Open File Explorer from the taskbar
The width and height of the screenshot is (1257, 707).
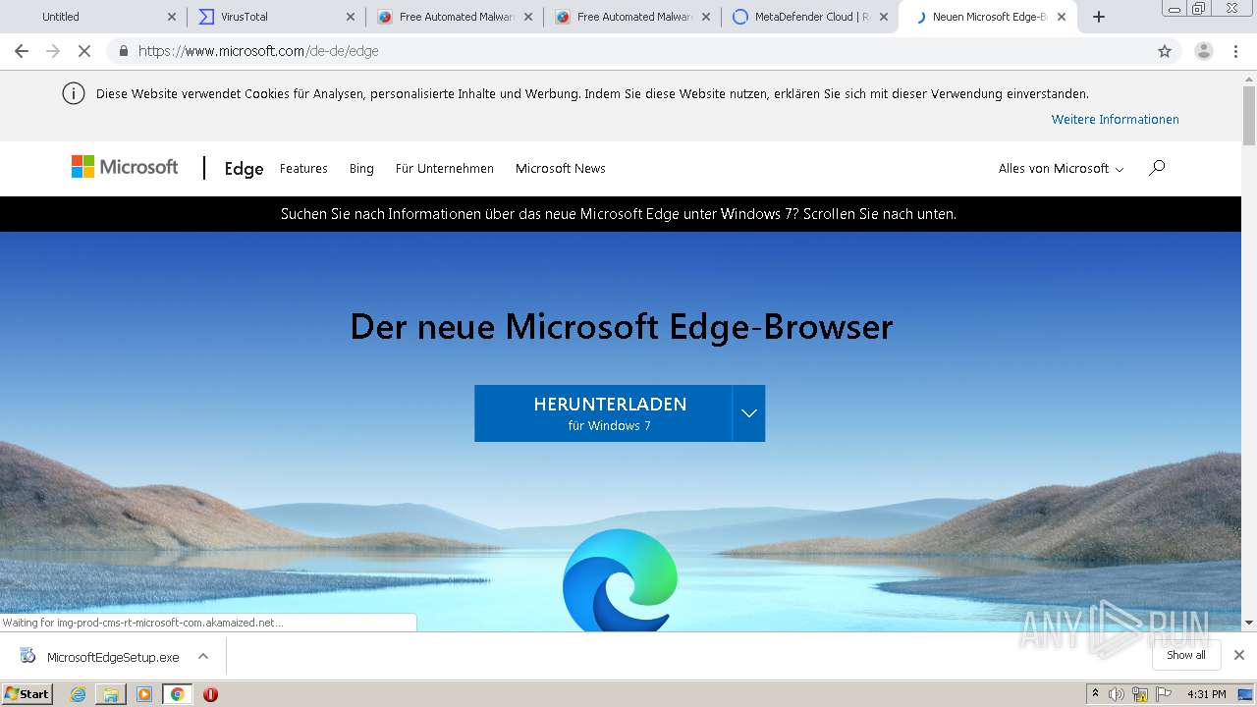pos(111,694)
